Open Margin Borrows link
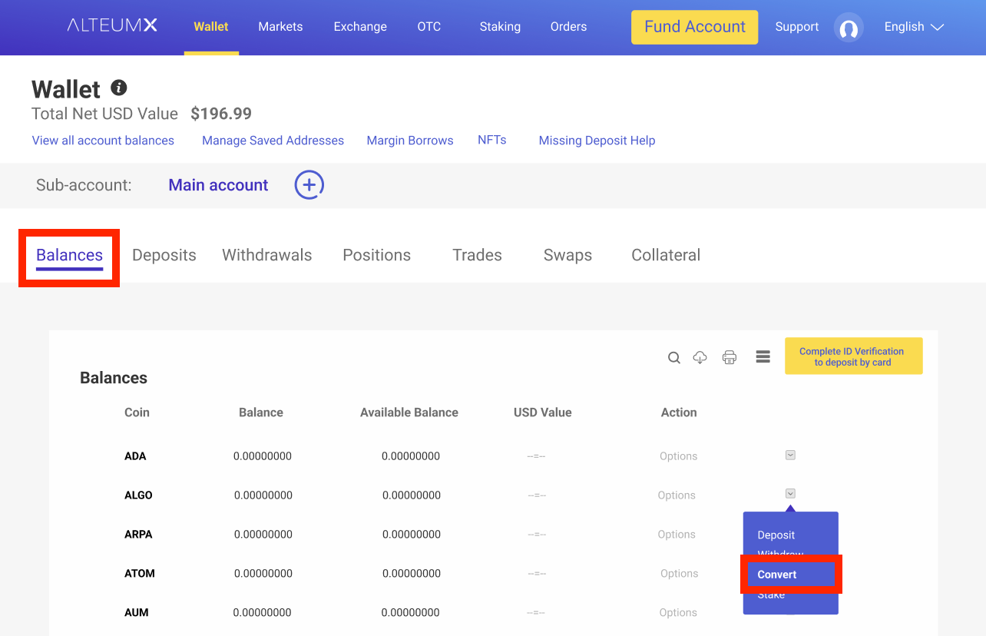This screenshot has width=986, height=636. point(410,141)
